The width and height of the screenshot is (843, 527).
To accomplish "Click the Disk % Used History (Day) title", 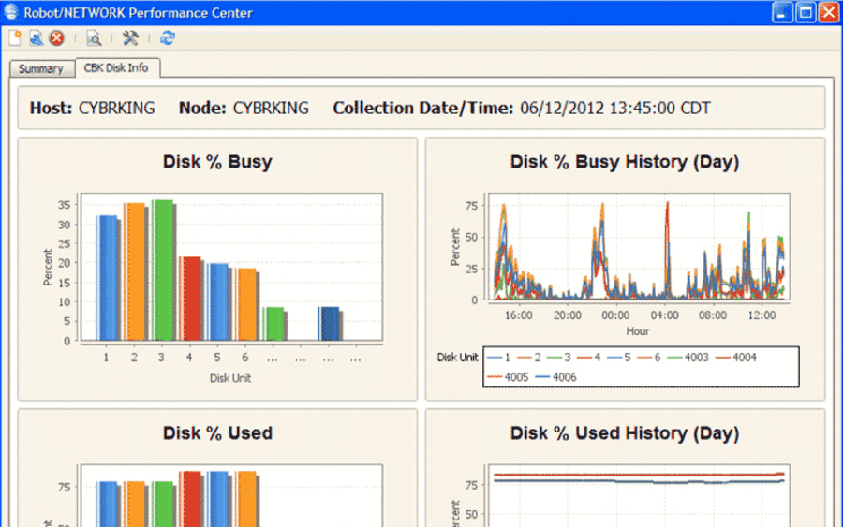I will click(x=624, y=433).
